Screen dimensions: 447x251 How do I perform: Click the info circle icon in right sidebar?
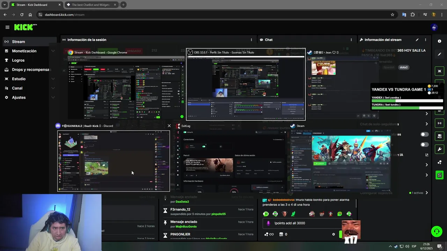(x=439, y=41)
